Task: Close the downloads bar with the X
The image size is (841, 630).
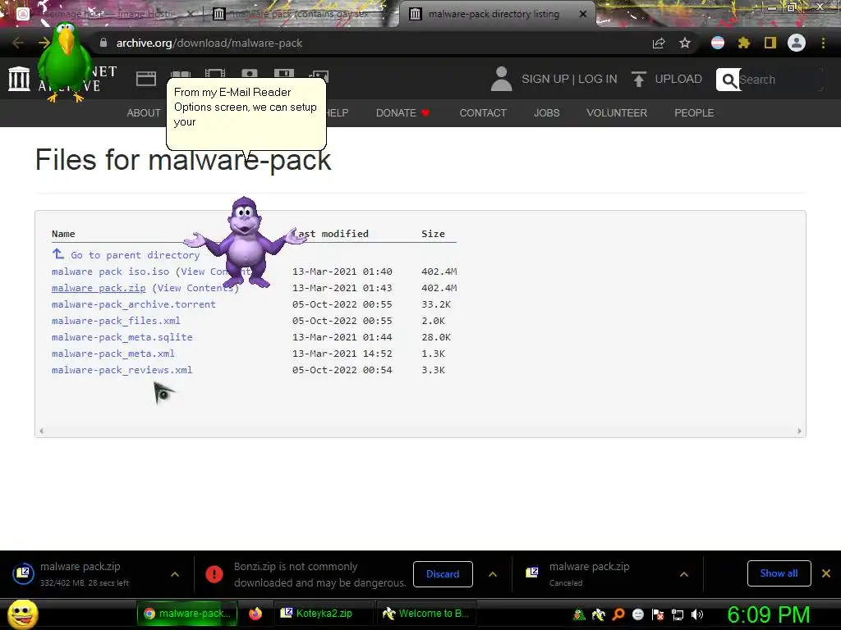Action: click(826, 573)
